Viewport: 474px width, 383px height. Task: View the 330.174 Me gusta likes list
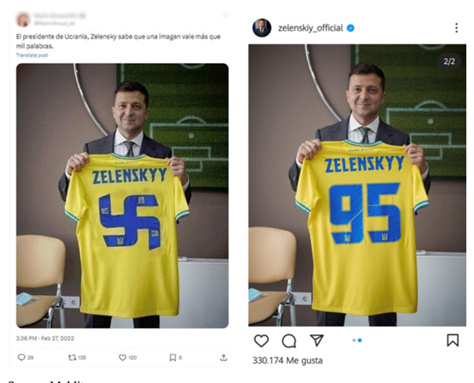coord(287,360)
